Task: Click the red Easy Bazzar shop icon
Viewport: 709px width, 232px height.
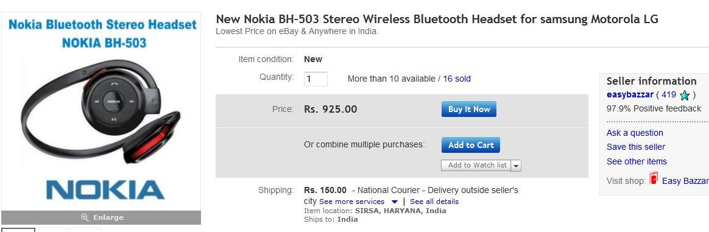Action: click(654, 178)
